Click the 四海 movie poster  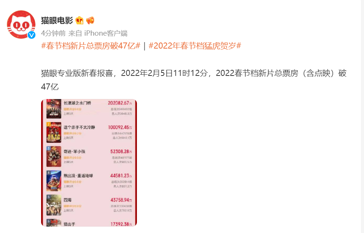pos(54,205)
